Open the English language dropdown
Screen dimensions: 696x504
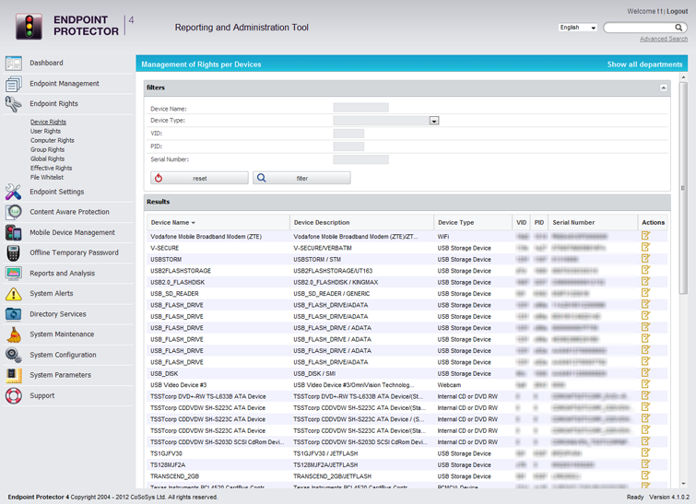coord(577,28)
